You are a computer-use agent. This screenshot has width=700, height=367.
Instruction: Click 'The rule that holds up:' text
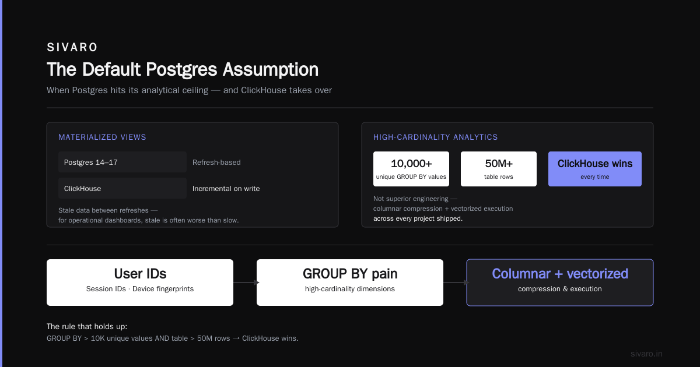coord(87,327)
